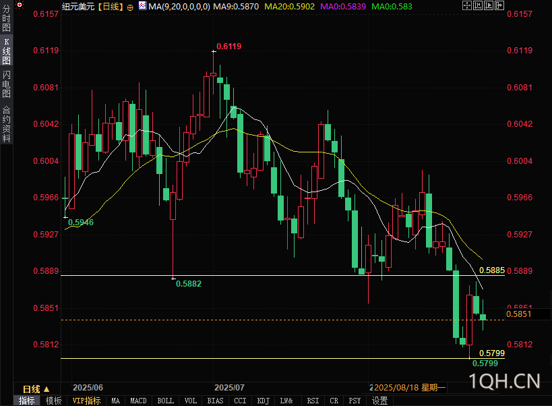552x406 pixels.
Task: Toggle the MACD indicator
Action: (x=138, y=401)
